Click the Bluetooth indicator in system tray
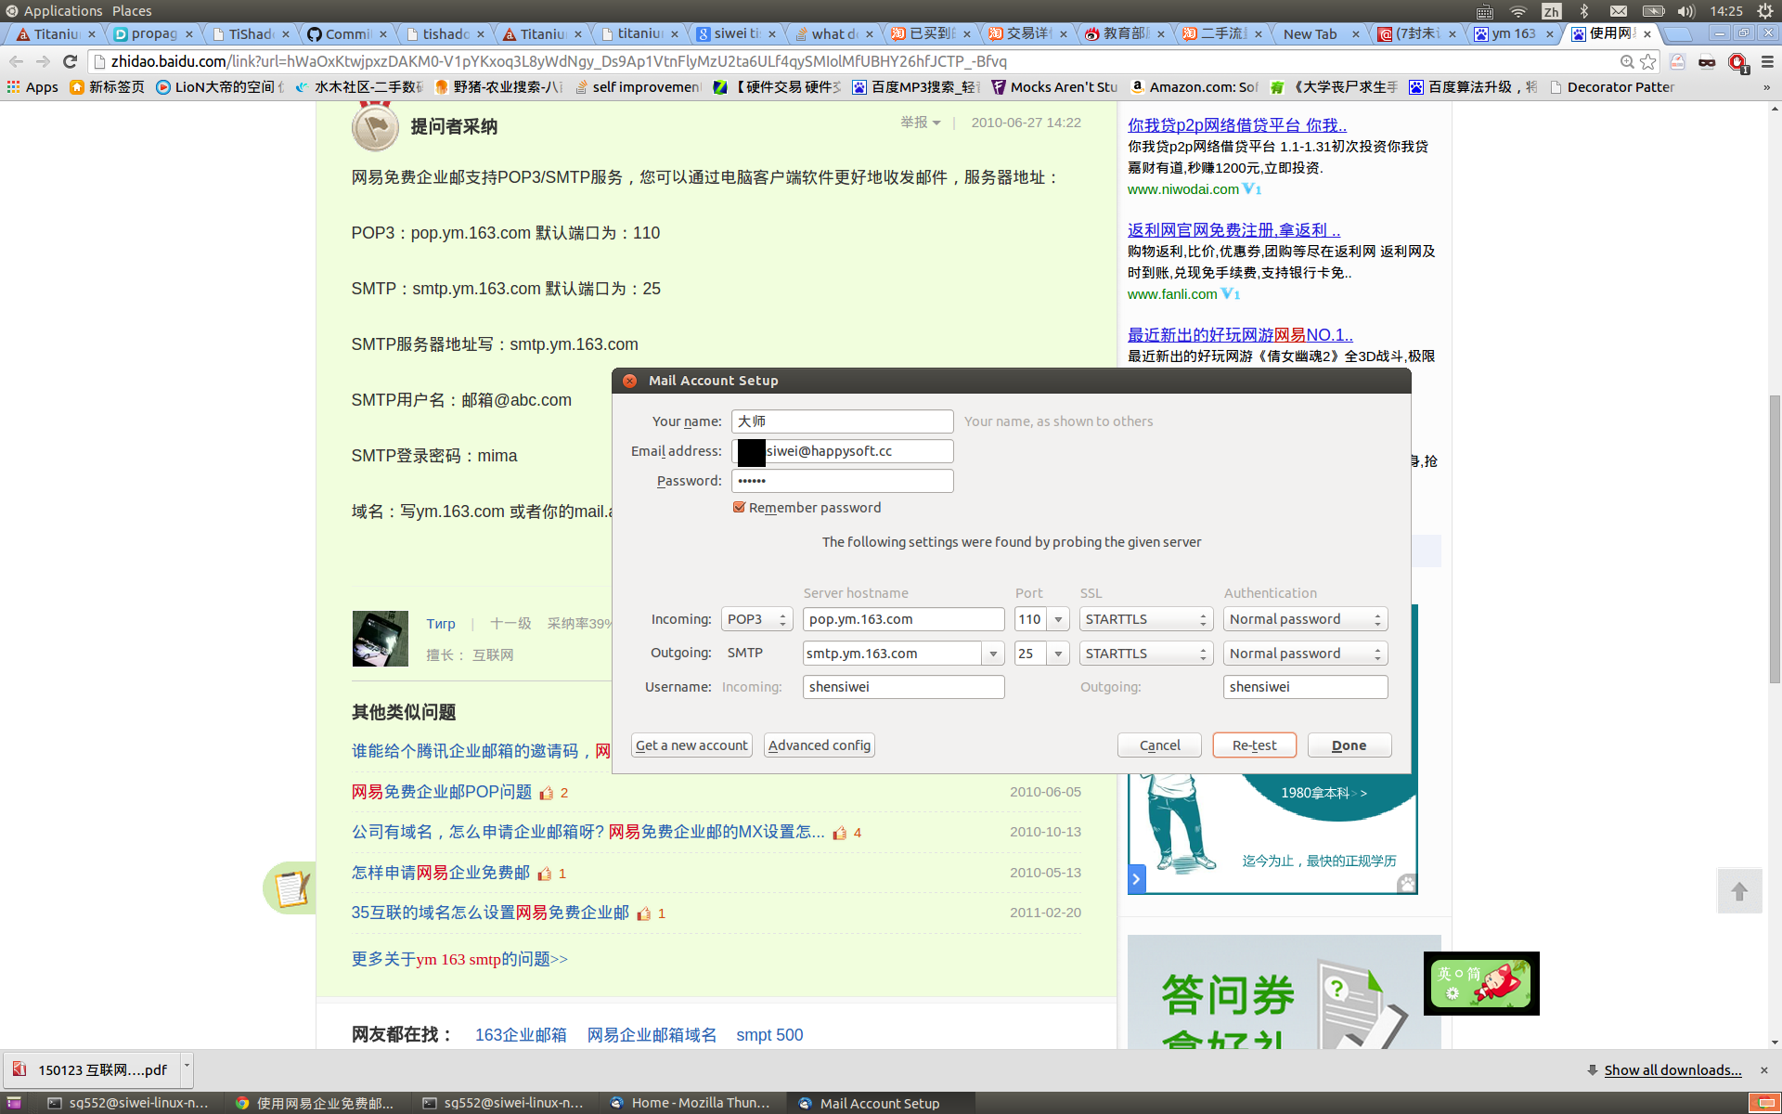Screen dimensions: 1782x1114 pos(1585,11)
